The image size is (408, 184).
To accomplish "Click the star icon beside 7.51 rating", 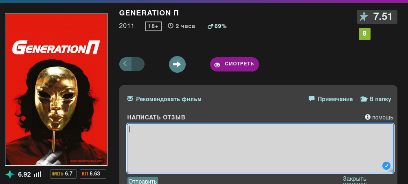I will [364, 17].
